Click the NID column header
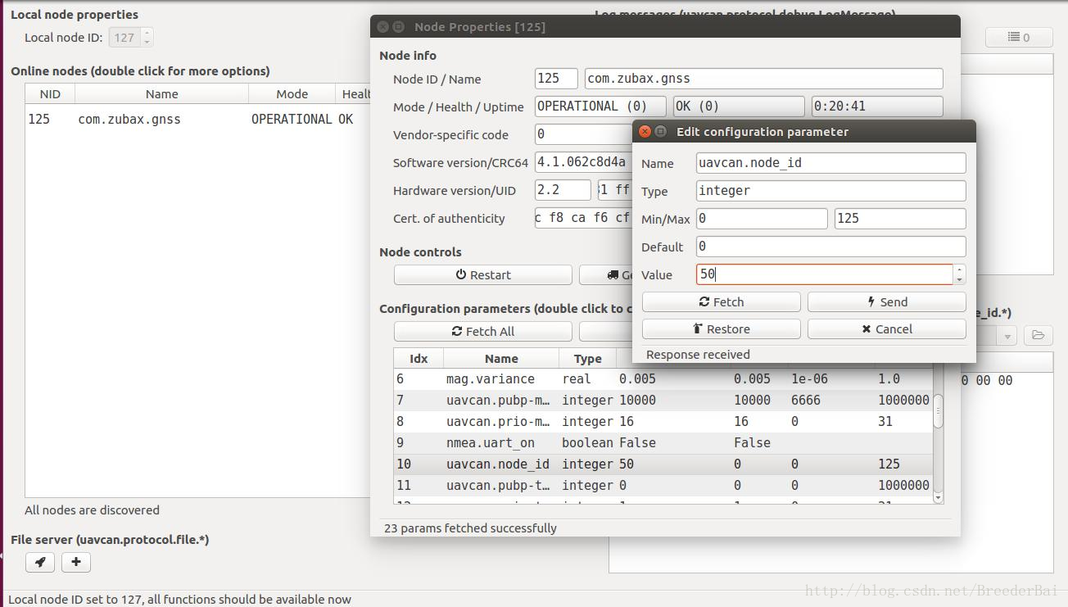This screenshot has height=607, width=1068. tap(50, 93)
